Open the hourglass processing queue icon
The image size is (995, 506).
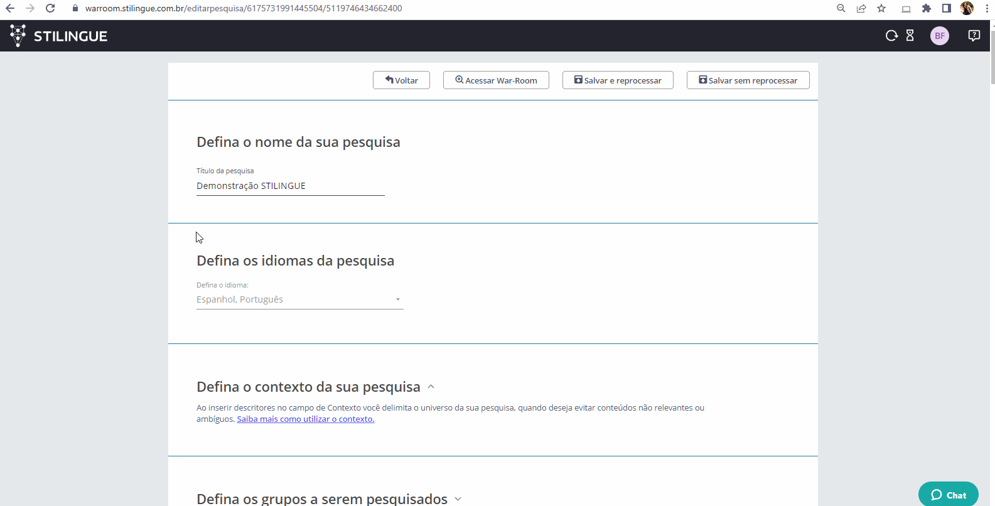[910, 36]
